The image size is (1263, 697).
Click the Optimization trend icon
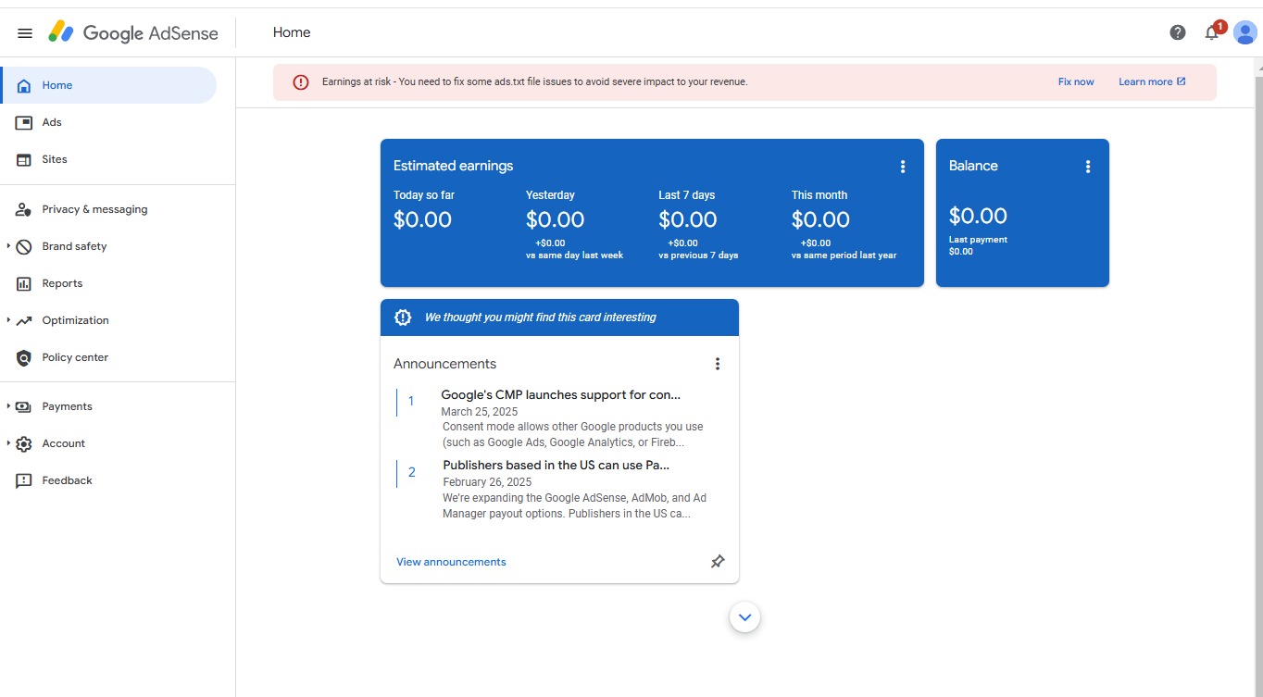click(x=24, y=320)
